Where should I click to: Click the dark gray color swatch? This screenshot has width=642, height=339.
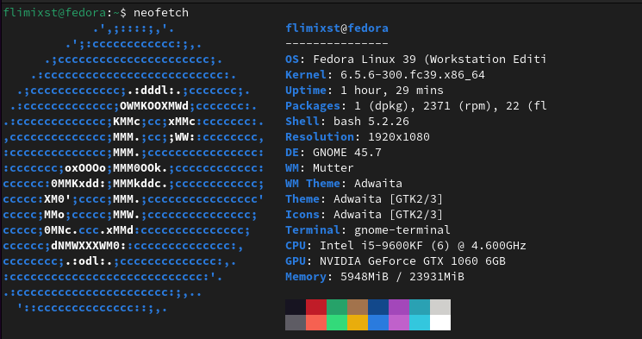point(296,323)
